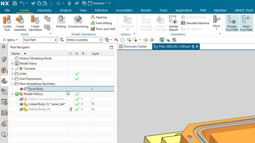255x143 pixels.
Task: Click the Paste clipboard icon
Action: click(45, 3)
